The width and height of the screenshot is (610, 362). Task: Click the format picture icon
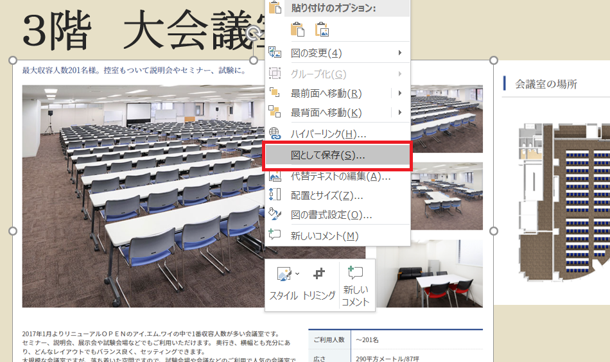click(x=275, y=214)
